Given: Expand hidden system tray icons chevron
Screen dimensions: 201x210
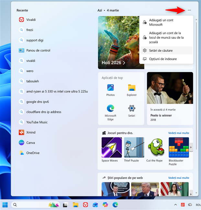Looking at the screenshot, I should pyautogui.click(x=176, y=205).
